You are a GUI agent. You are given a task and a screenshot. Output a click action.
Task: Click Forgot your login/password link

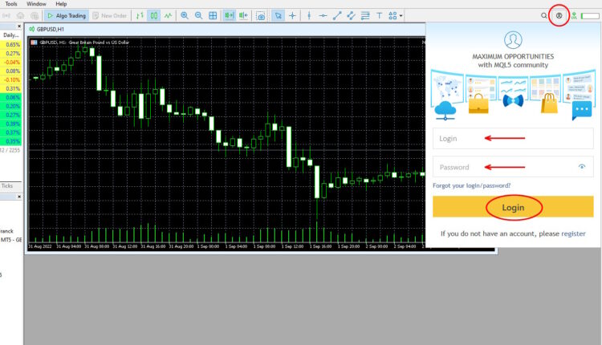click(471, 185)
